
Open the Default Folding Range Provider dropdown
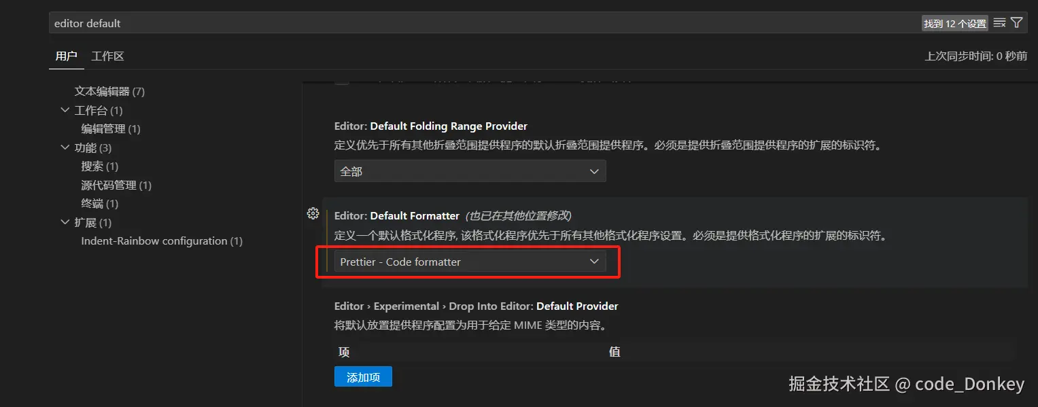tap(468, 171)
